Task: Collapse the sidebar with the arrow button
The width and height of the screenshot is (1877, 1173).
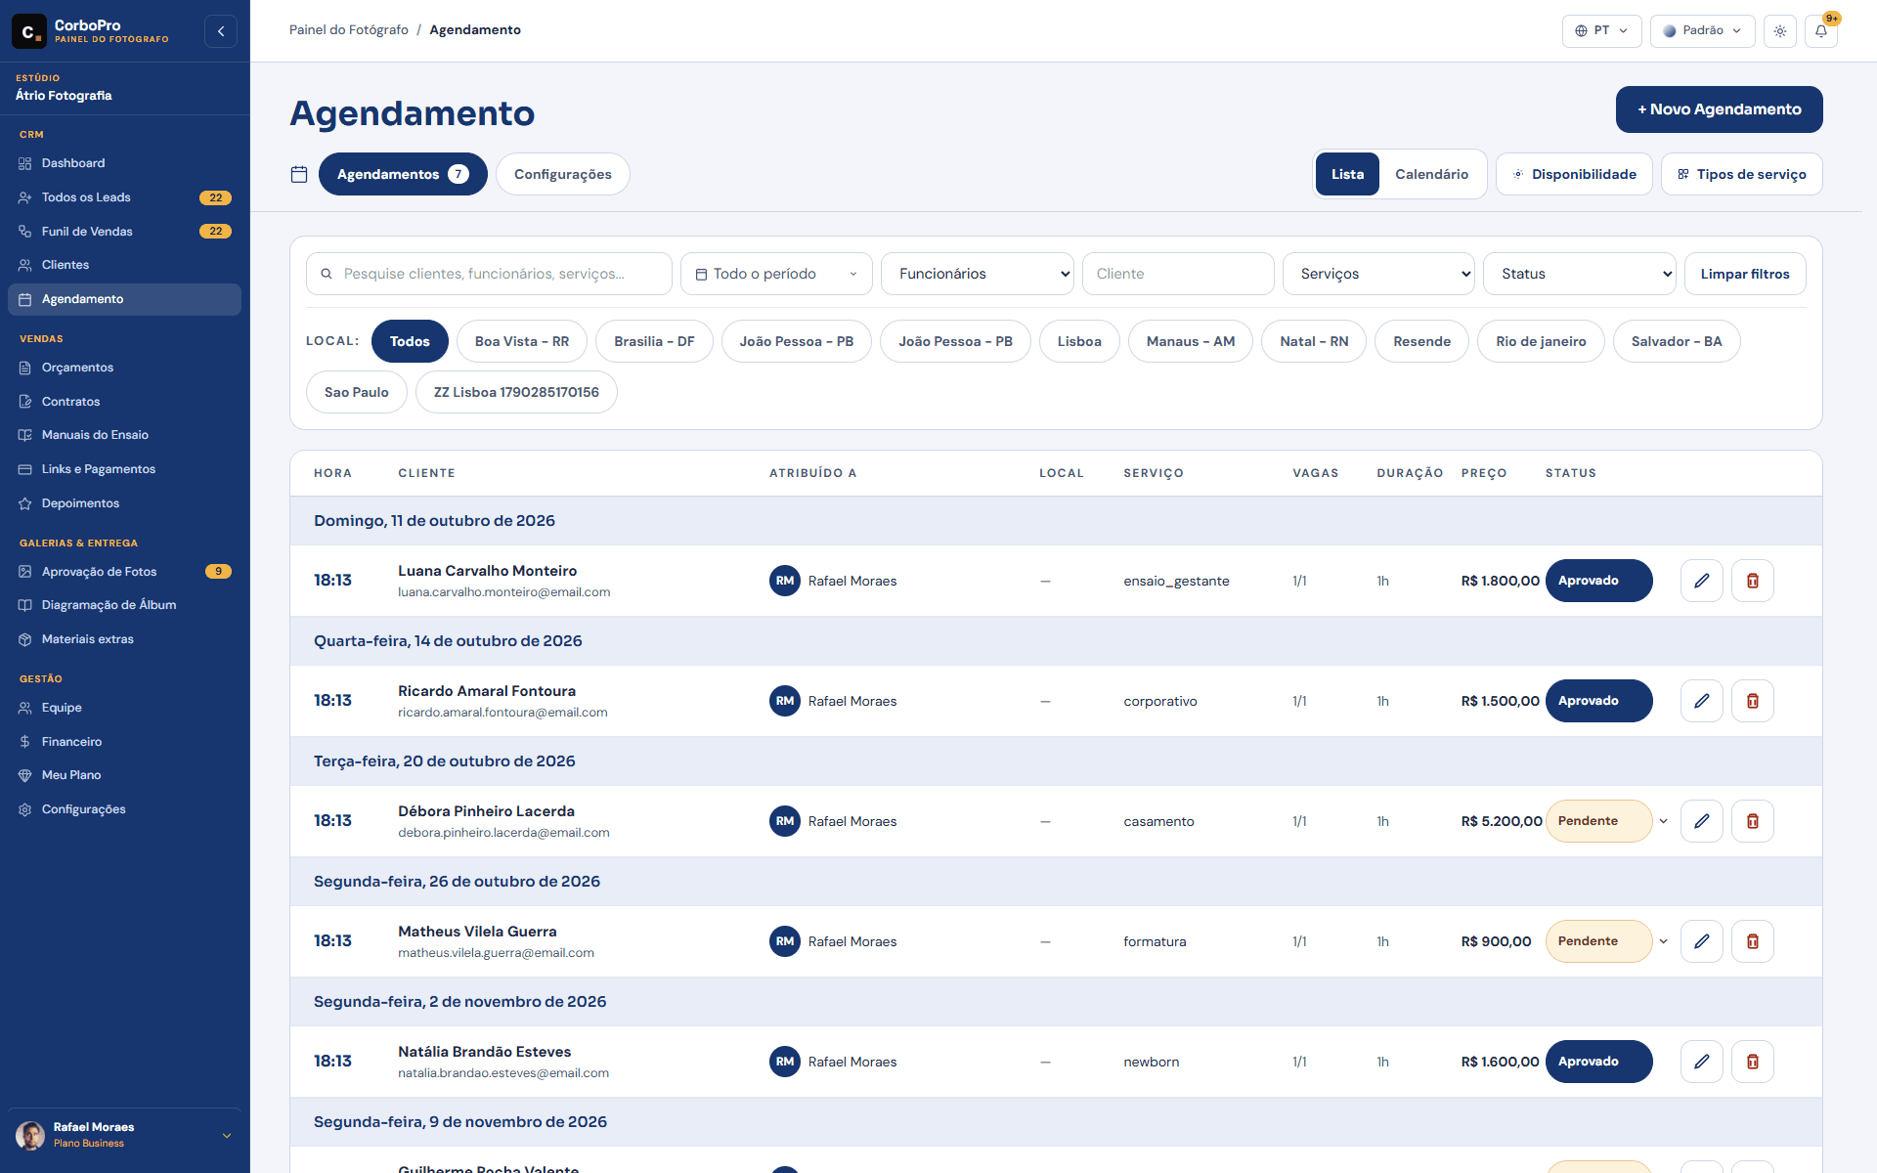Action: tap(221, 31)
